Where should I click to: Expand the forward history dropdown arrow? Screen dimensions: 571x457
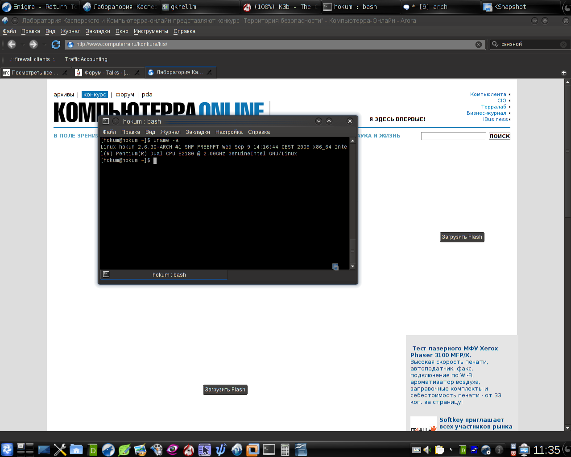pos(45,45)
